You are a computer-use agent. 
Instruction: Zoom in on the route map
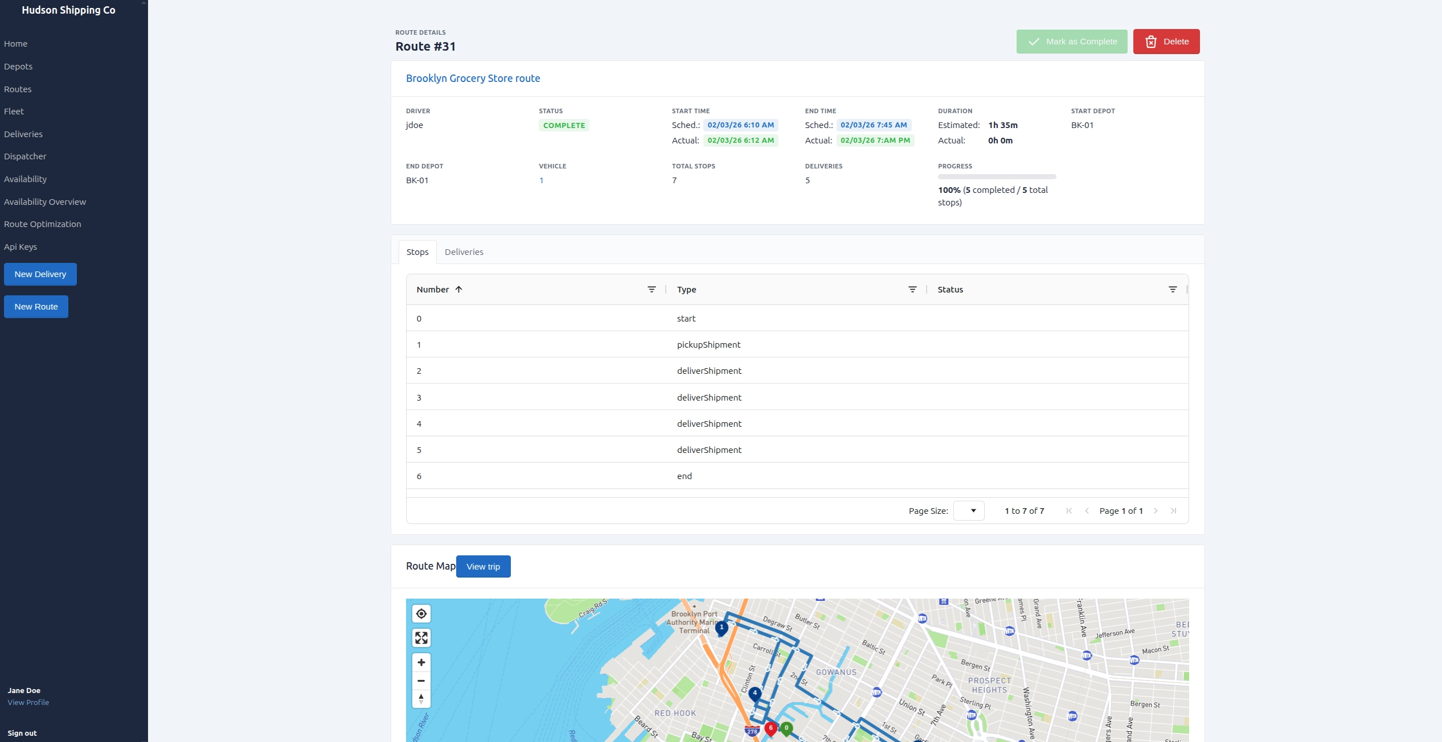click(x=421, y=662)
